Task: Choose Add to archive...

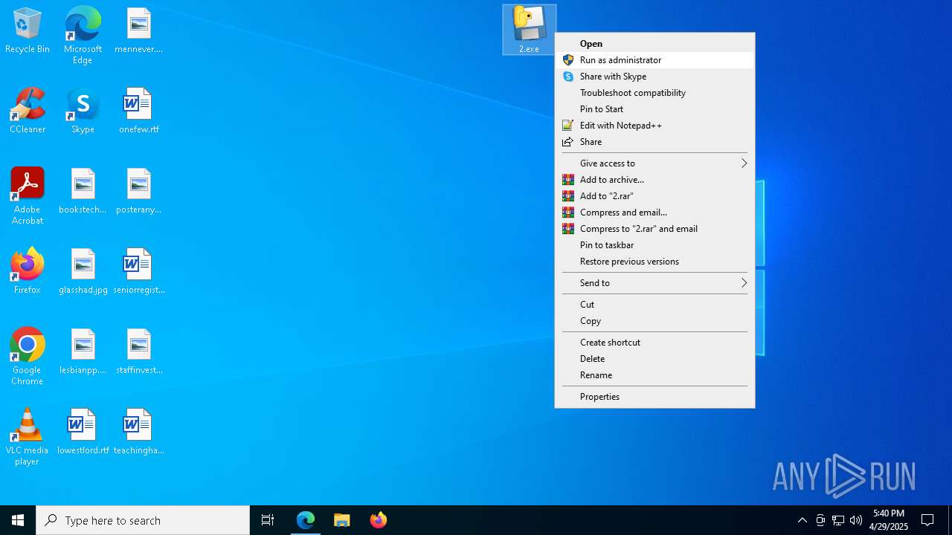Action: pos(654,180)
